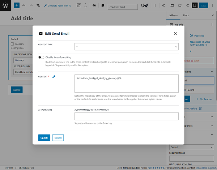
Task: Open editor options kebab menu
Action: (213, 5)
